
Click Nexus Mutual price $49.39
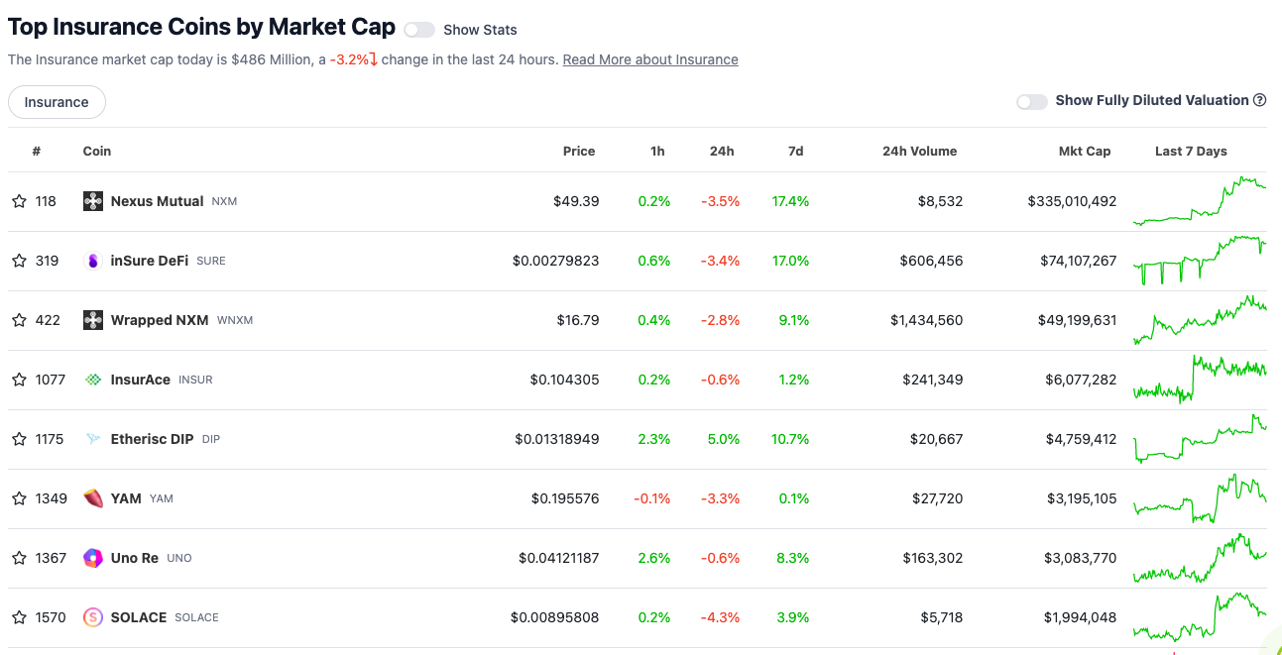(576, 201)
